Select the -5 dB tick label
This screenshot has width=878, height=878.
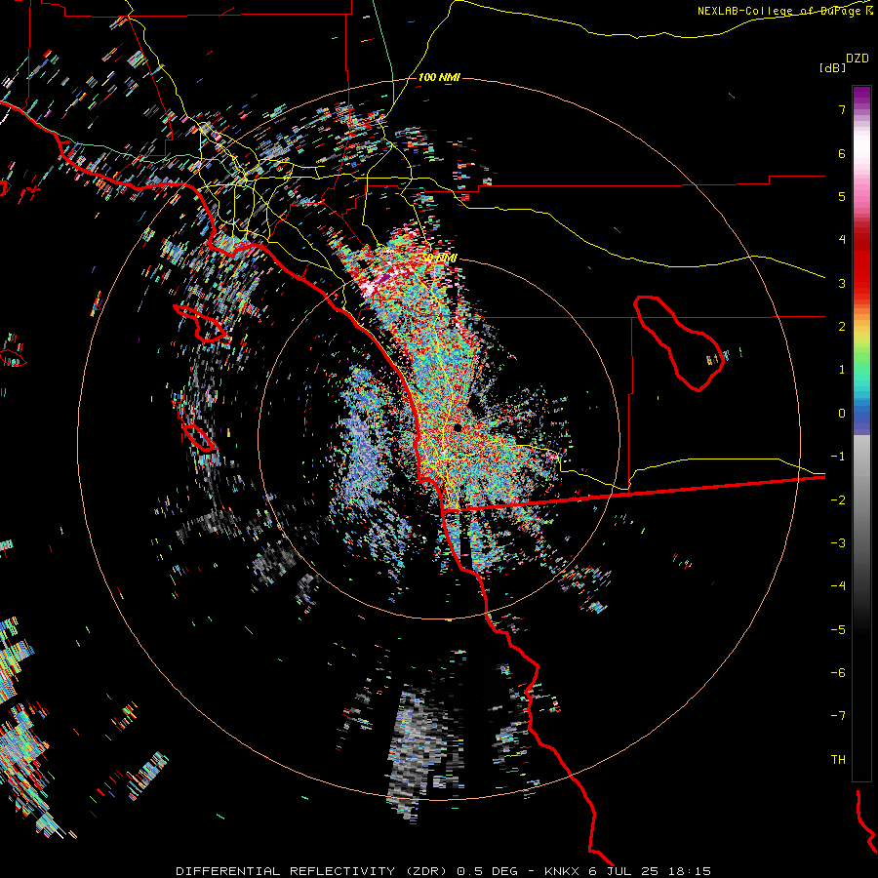[838, 630]
